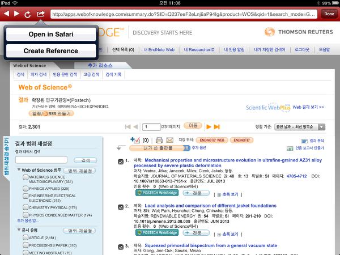Check Materials Science Multidisciplinary filter
The image size is (340, 255).
(x=25, y=177)
